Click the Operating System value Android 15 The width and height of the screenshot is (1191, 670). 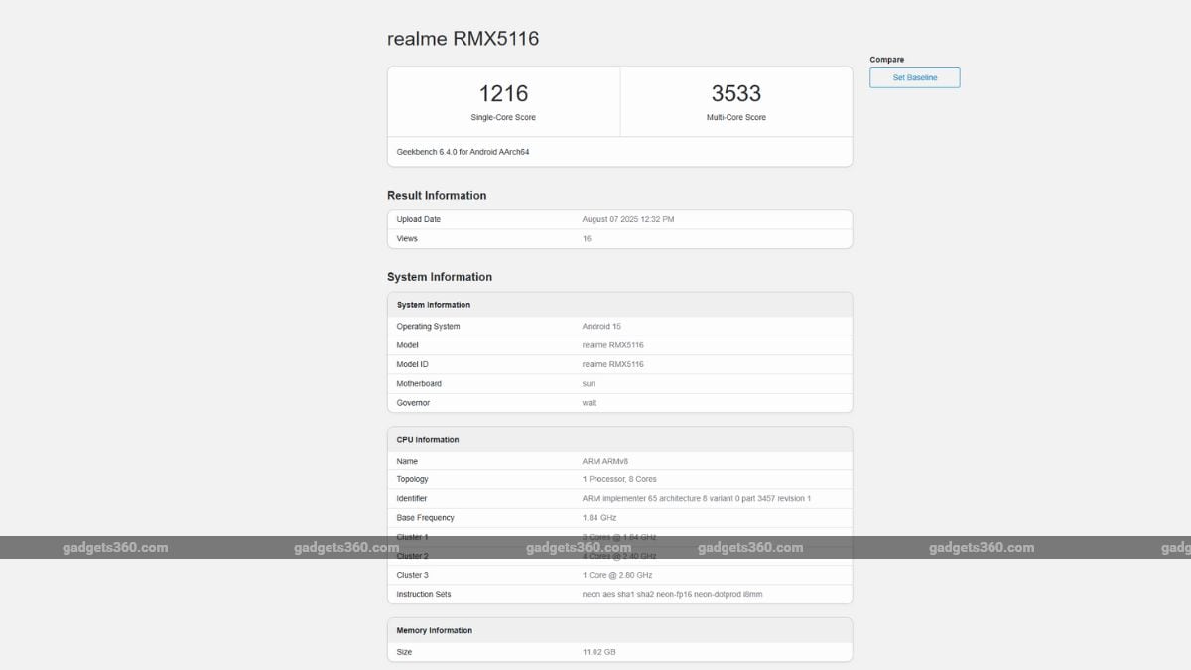click(601, 326)
